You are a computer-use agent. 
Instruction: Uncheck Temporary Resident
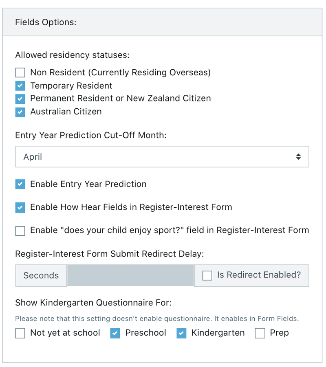pyautogui.click(x=20, y=86)
